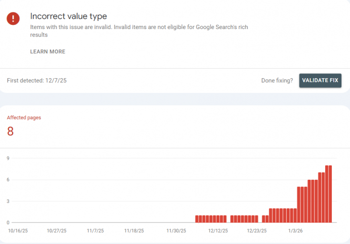Click the rightmost tallest chart bar
Screen dimensions: 350x244
(x=329, y=194)
